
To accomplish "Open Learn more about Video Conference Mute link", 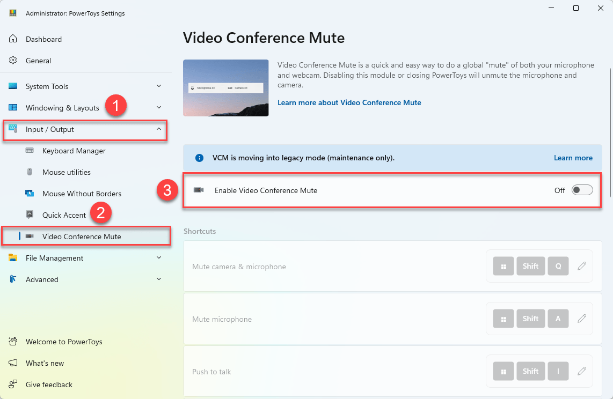I will coord(349,102).
